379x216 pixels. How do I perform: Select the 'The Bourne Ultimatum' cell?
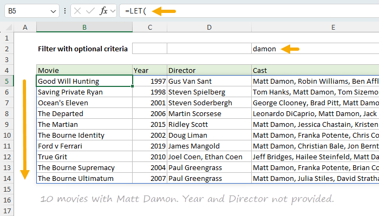click(84, 178)
